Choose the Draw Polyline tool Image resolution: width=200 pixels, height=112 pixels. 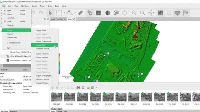coord(70,13)
